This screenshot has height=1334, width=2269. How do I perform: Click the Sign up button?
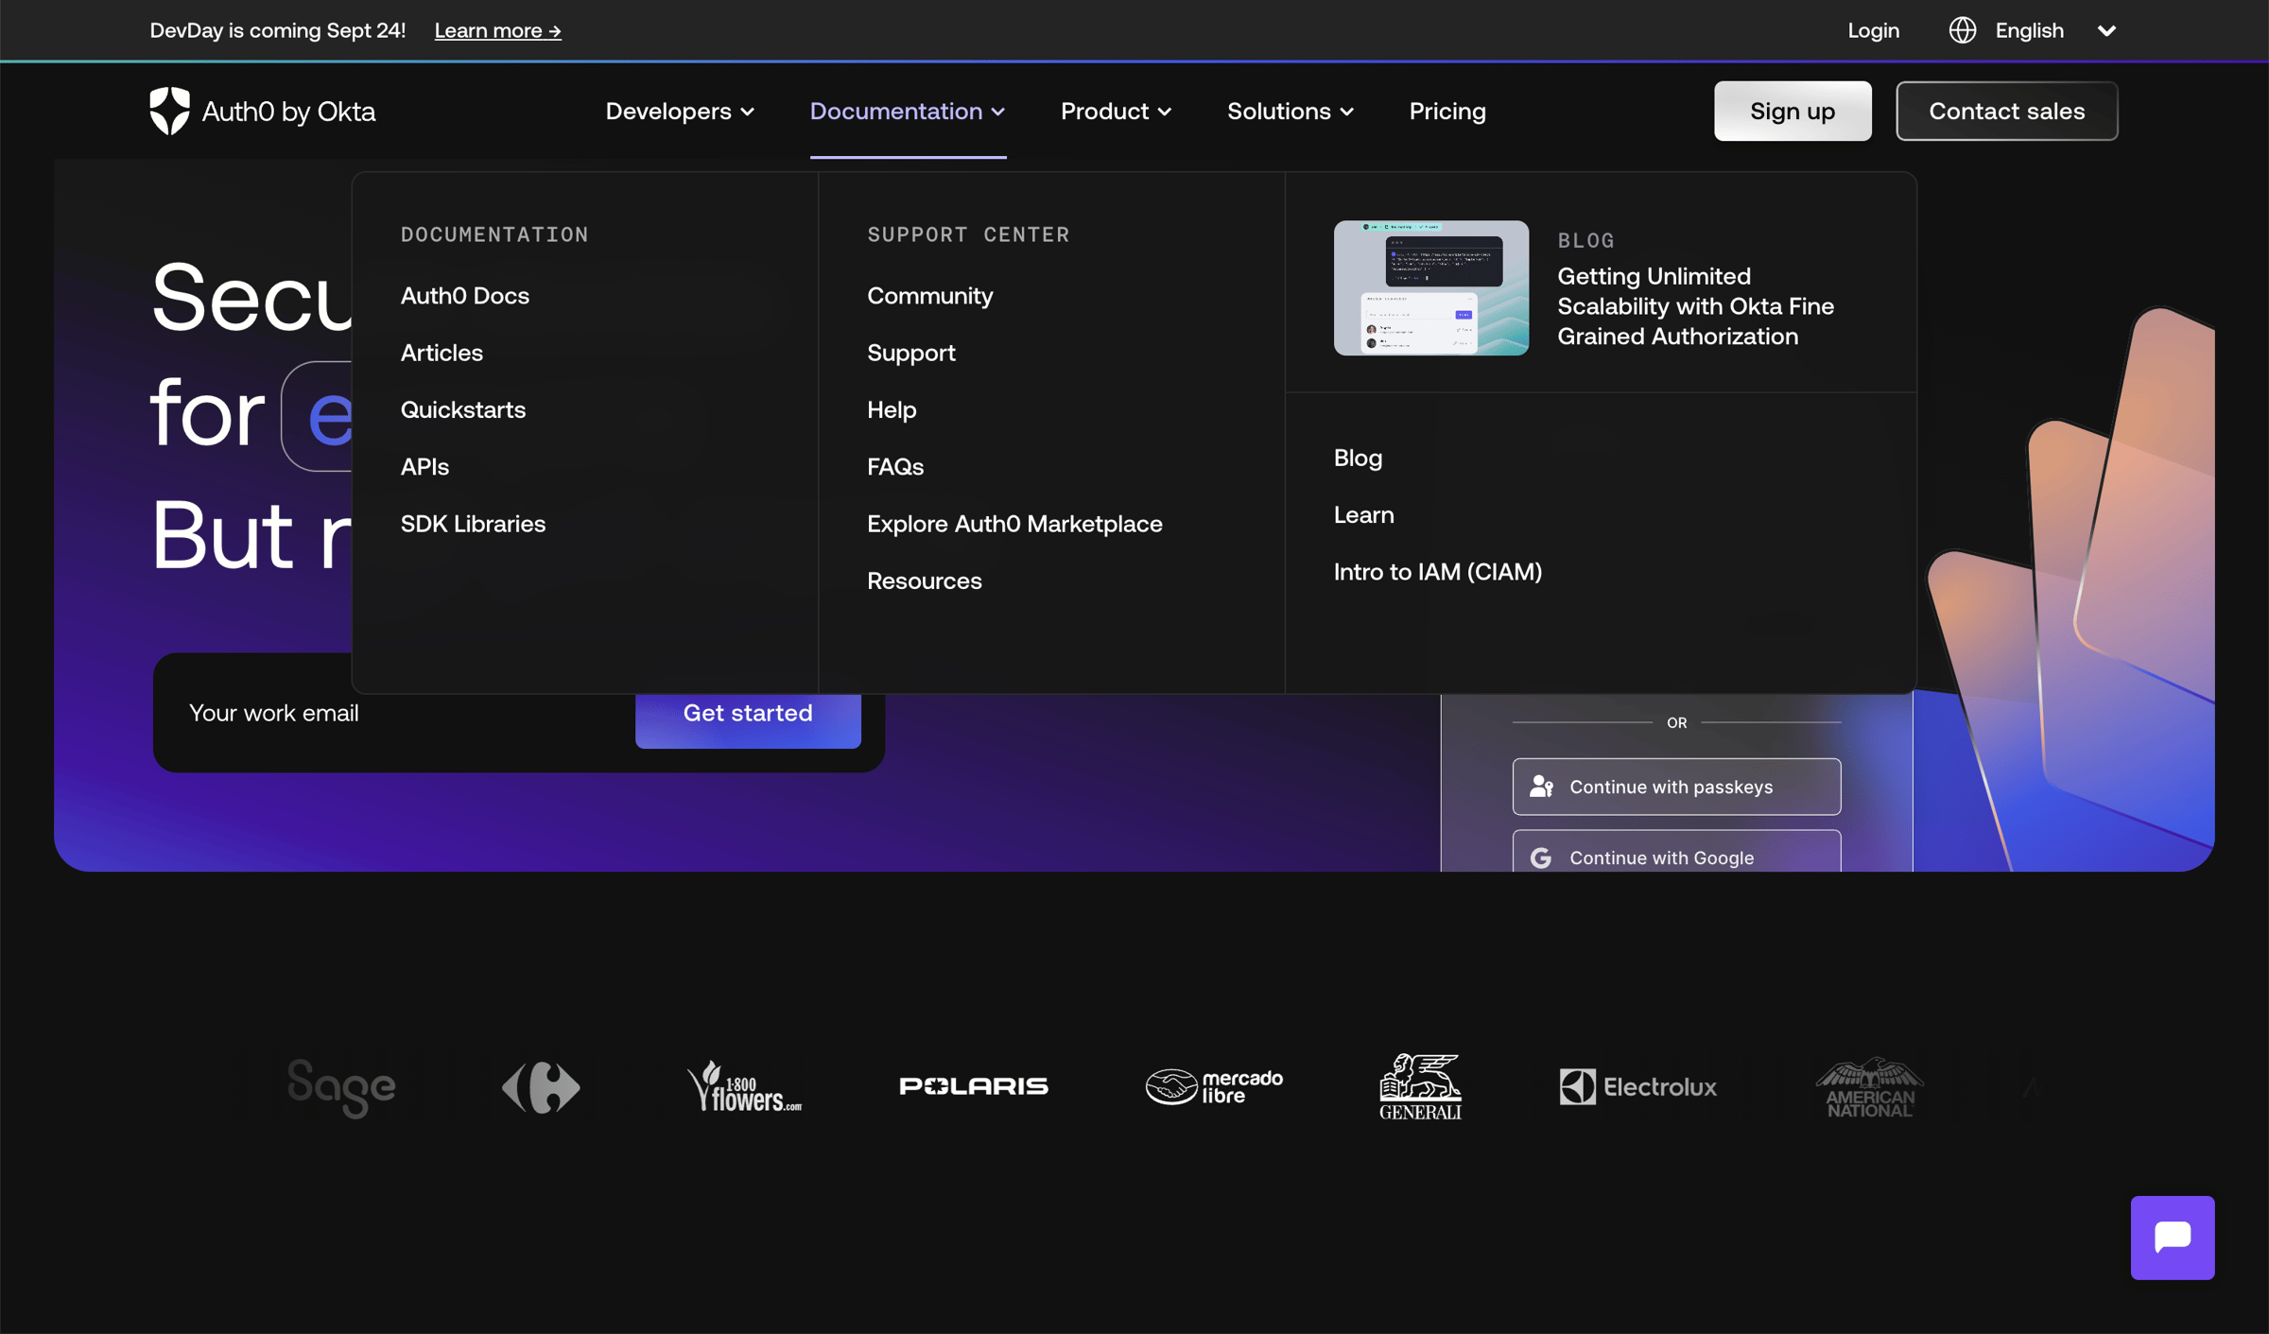[1793, 112]
